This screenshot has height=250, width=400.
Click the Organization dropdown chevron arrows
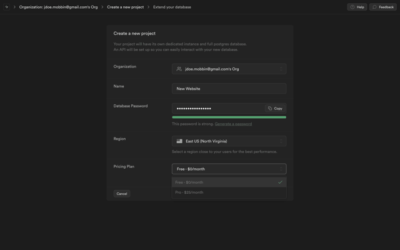[x=281, y=69]
